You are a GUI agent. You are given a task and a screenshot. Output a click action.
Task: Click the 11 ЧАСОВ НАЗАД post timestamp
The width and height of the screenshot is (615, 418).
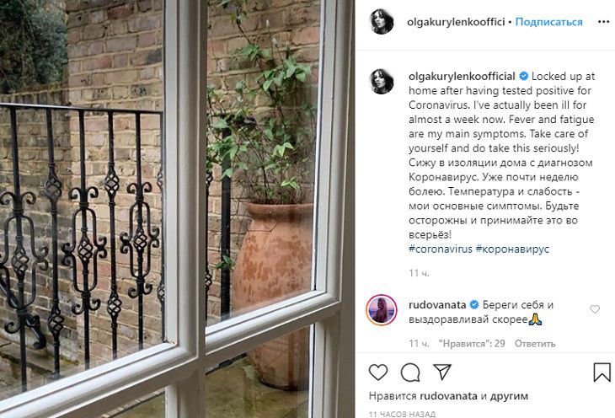click(x=402, y=414)
